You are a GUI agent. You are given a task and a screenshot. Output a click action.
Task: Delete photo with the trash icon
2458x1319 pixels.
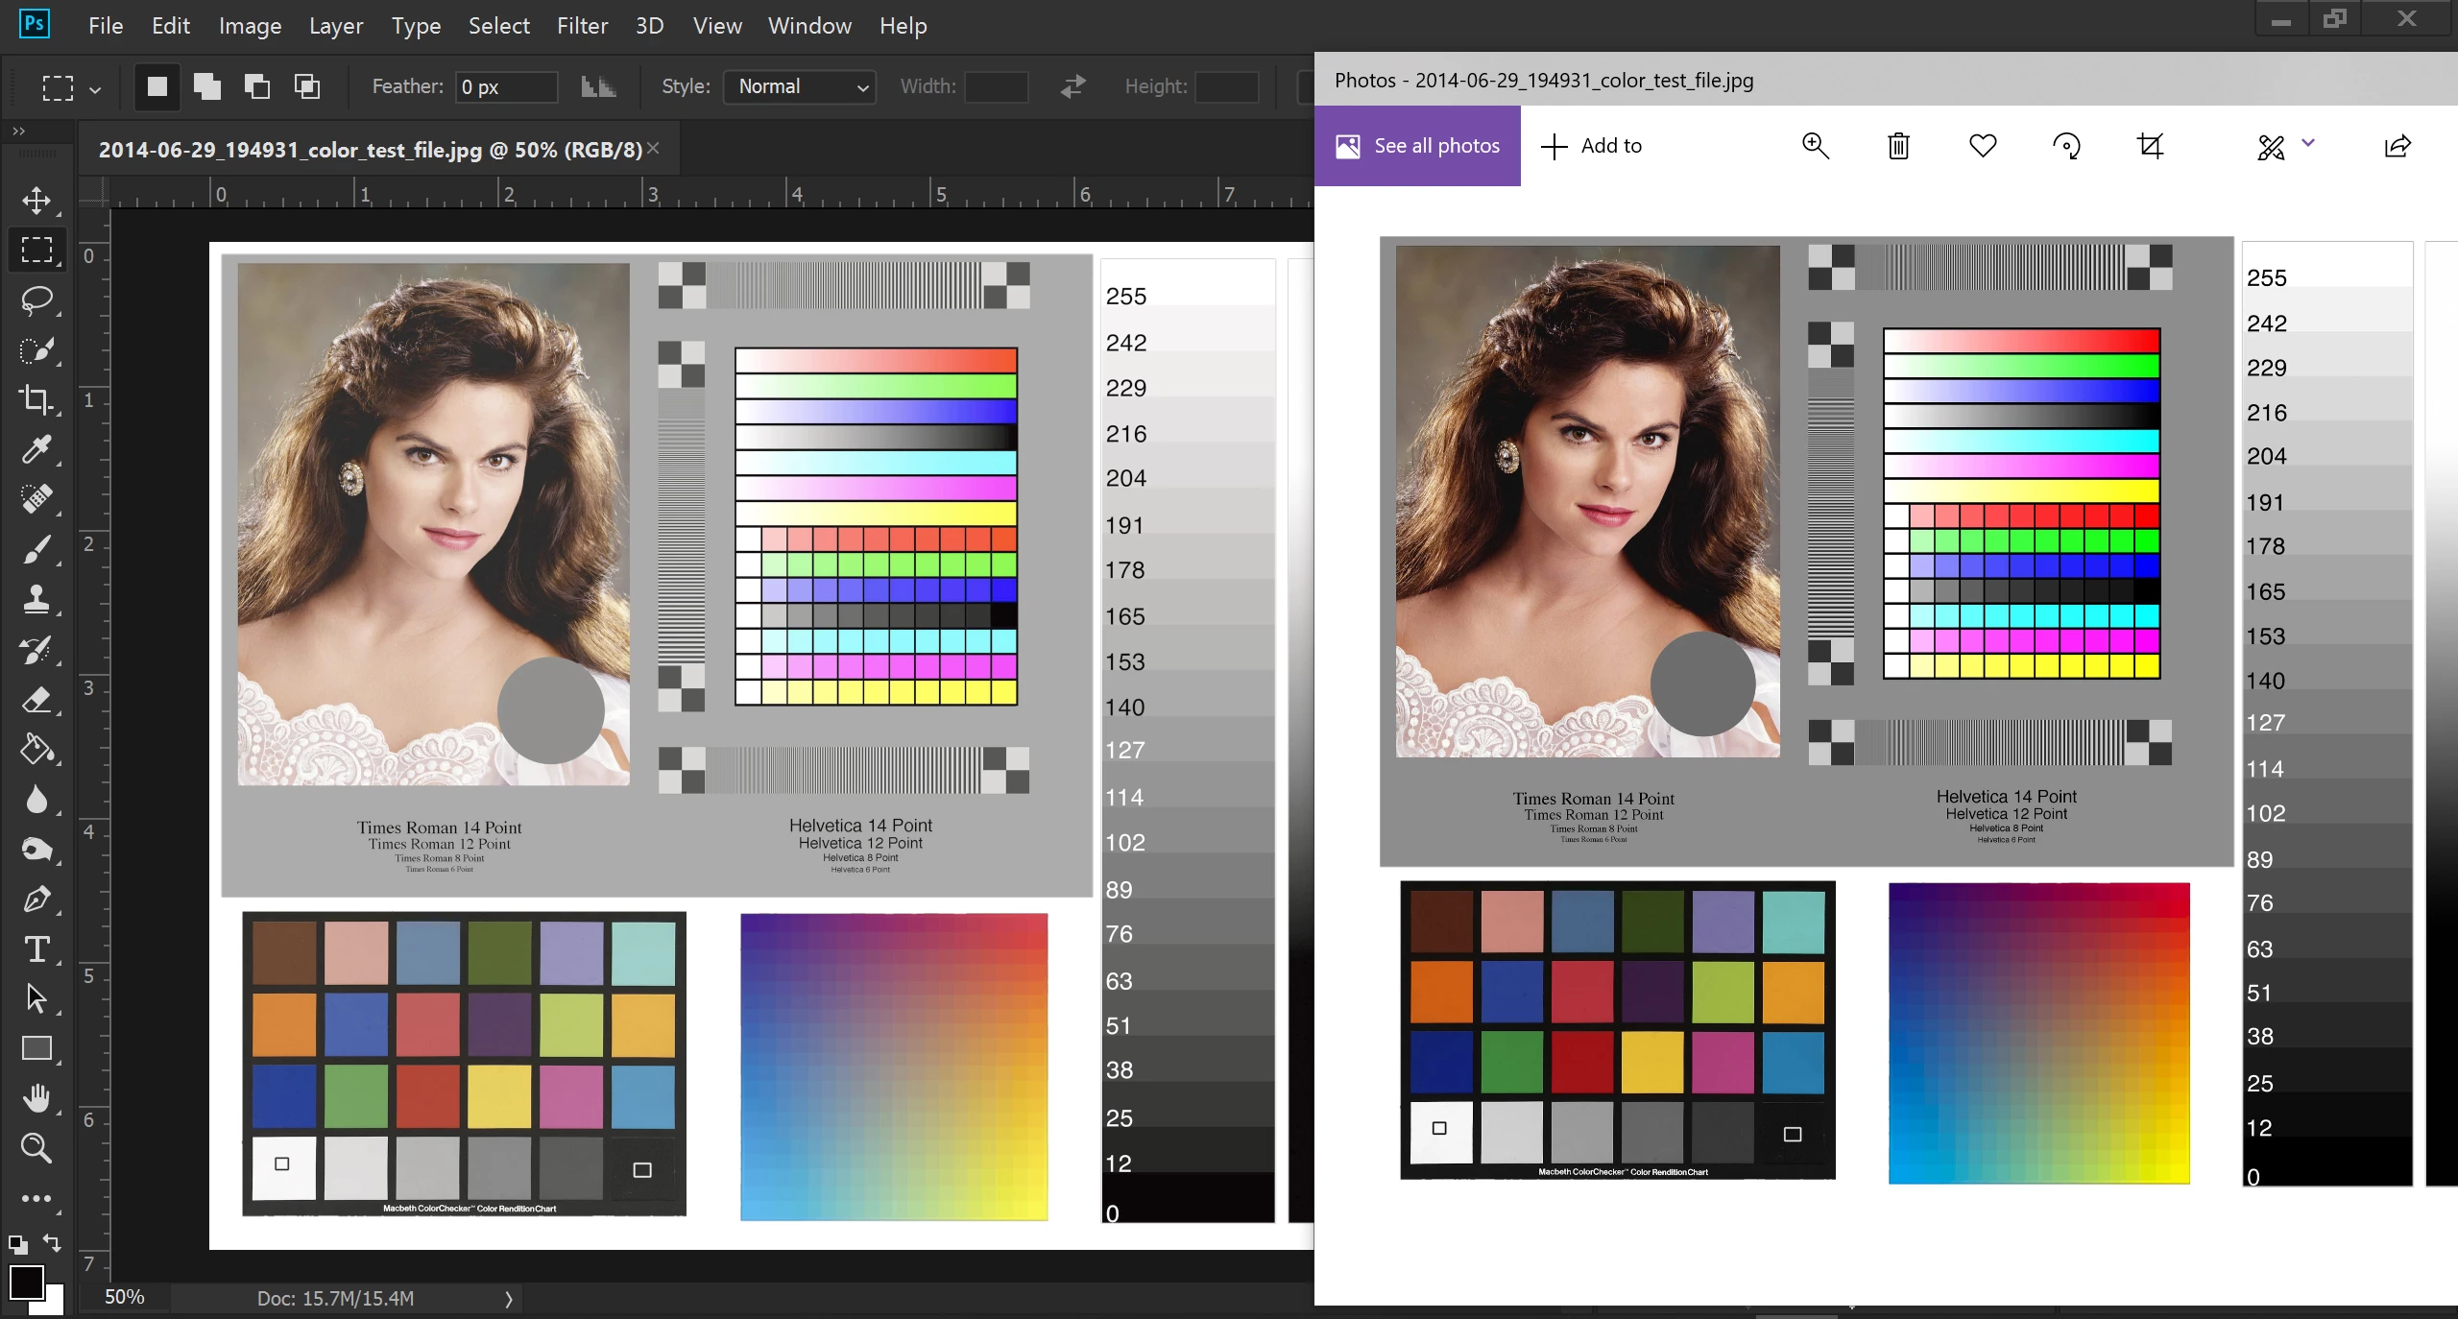click(1898, 146)
